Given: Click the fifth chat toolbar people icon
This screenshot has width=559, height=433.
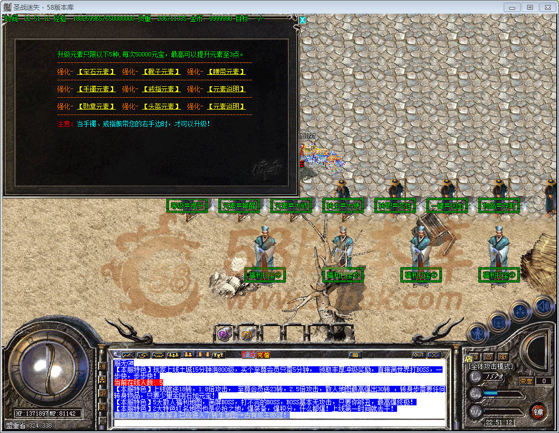Looking at the screenshot, I should [x=188, y=355].
